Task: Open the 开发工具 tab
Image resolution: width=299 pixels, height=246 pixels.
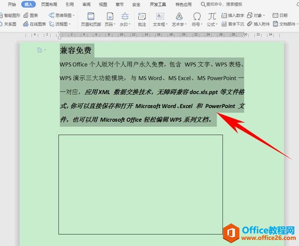Action: coord(158,4)
